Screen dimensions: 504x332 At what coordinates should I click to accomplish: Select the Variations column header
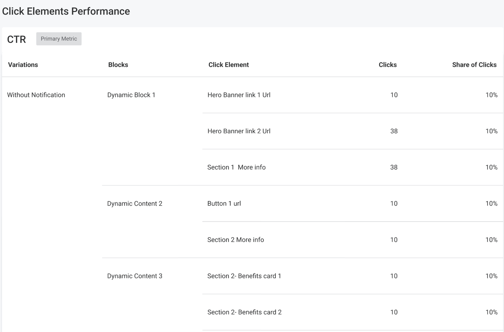(23, 65)
